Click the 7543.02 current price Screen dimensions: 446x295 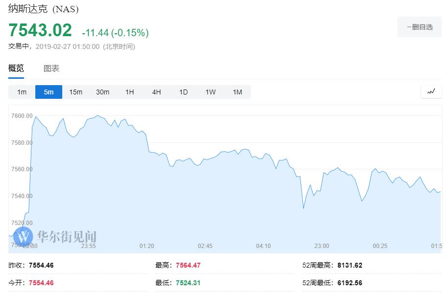(x=40, y=30)
